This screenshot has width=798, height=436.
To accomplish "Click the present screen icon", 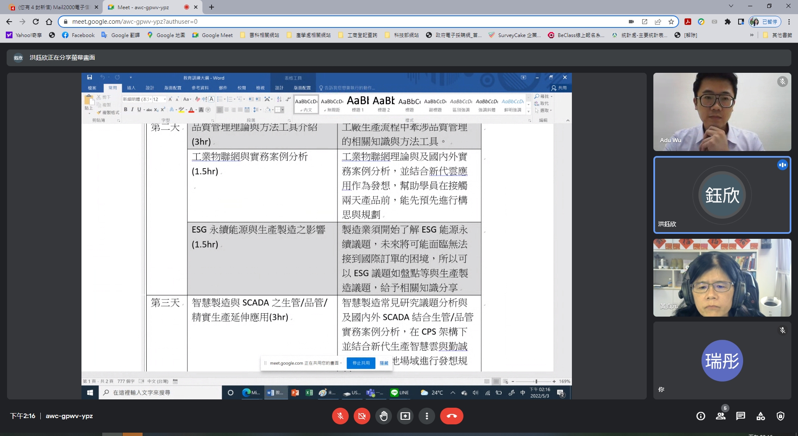I will 405,416.
